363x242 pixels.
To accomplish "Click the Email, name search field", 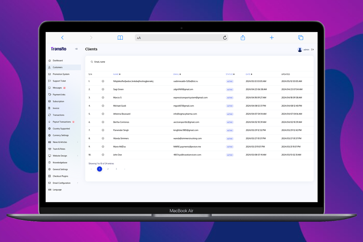I will click(x=130, y=62).
